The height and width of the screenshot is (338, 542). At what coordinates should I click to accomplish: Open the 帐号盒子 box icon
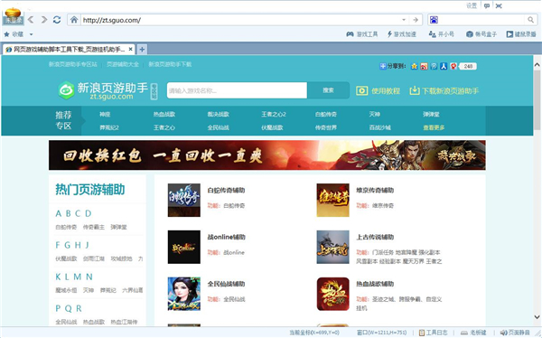470,34
